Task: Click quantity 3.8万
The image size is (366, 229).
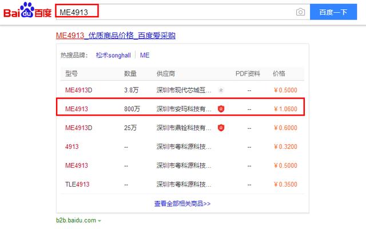Action: (131, 90)
